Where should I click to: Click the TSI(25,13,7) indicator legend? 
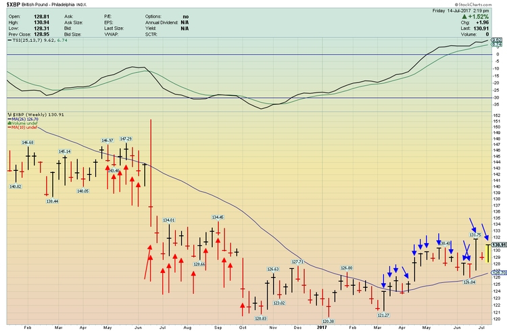(x=38, y=41)
